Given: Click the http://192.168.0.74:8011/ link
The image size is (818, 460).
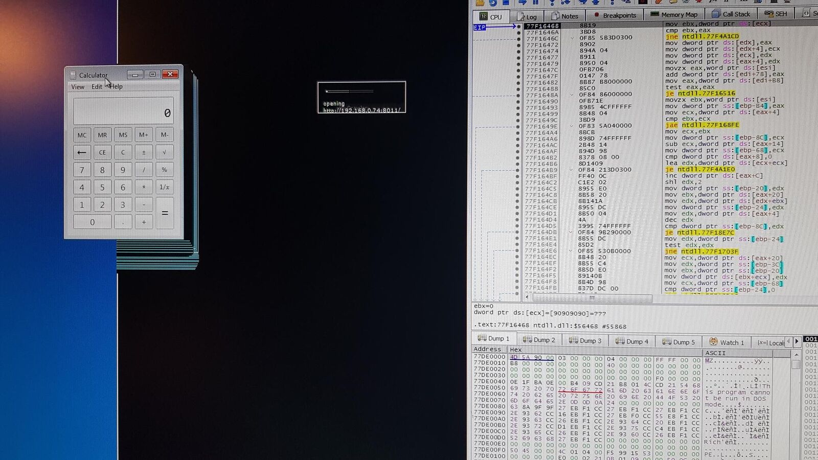Looking at the screenshot, I should click(362, 109).
